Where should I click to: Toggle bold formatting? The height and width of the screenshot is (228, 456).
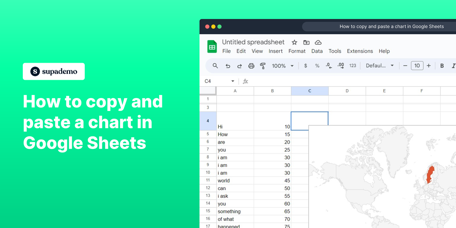pyautogui.click(x=442, y=65)
